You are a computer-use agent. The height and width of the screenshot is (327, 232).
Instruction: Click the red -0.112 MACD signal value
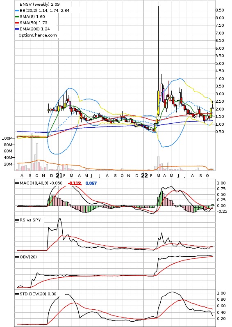point(75,183)
